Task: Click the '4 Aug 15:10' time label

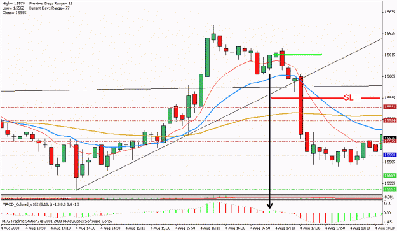Action: pos(135,228)
